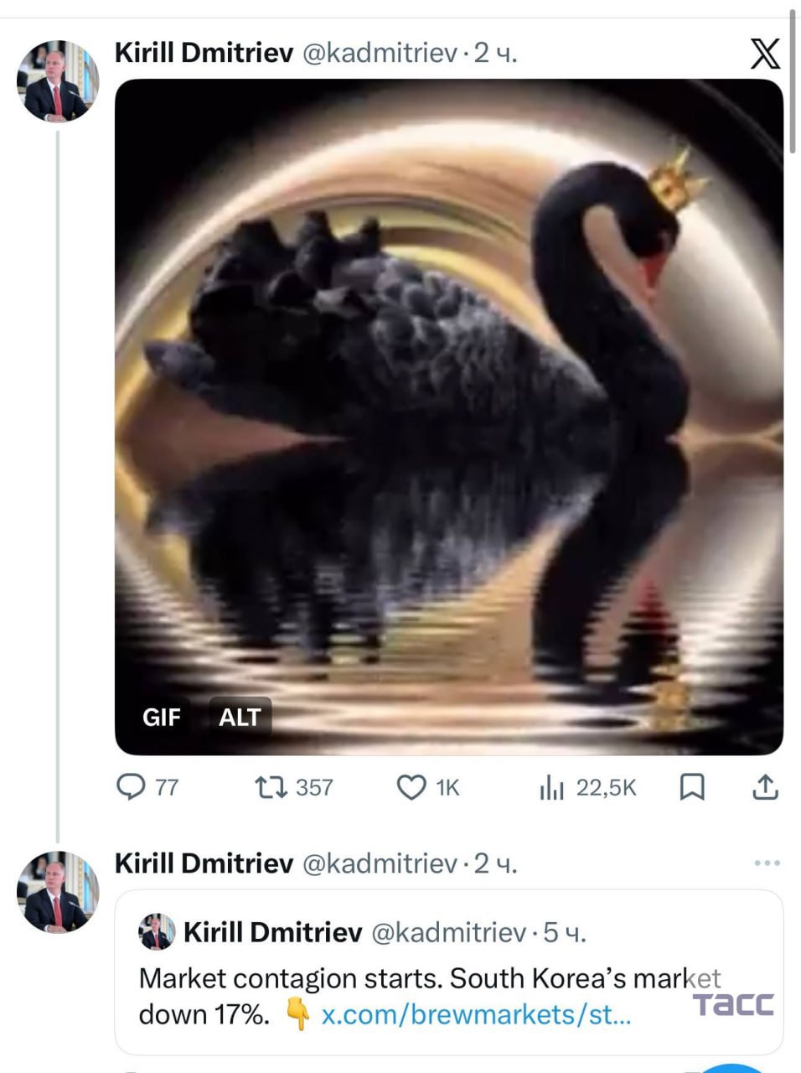Show the ALT description of the GIF

click(x=240, y=718)
